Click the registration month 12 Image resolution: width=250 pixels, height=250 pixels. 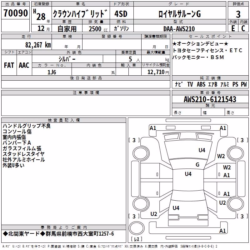[41, 28]
